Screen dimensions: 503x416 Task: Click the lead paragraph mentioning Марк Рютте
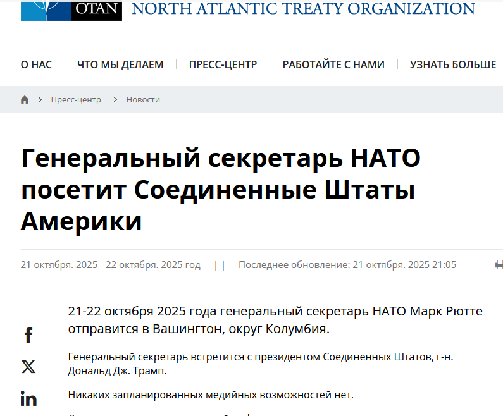coord(275,320)
